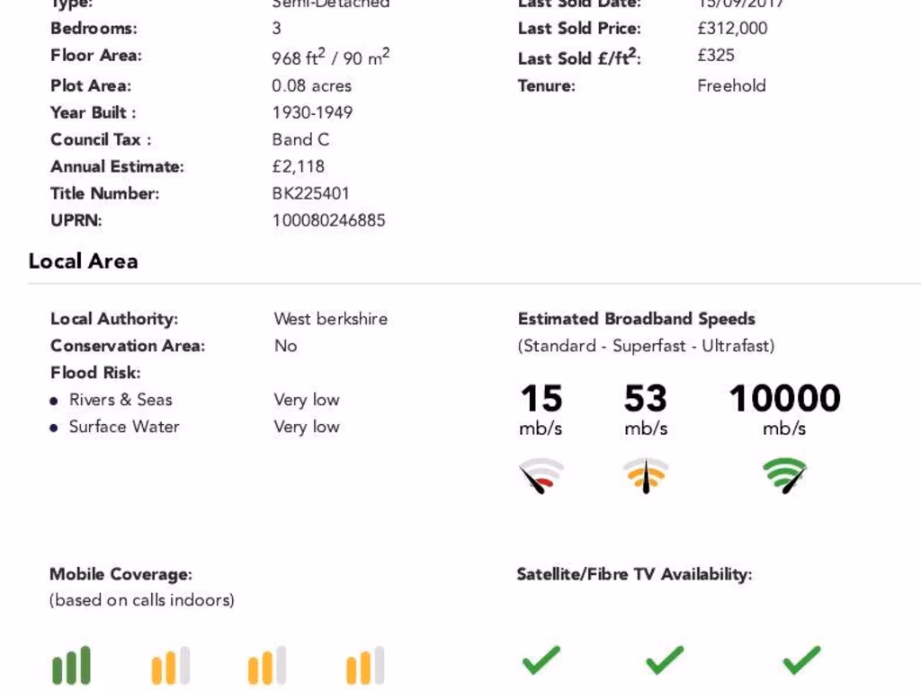Select the Local Area section heading
921x690 pixels.
pyautogui.click(x=83, y=261)
